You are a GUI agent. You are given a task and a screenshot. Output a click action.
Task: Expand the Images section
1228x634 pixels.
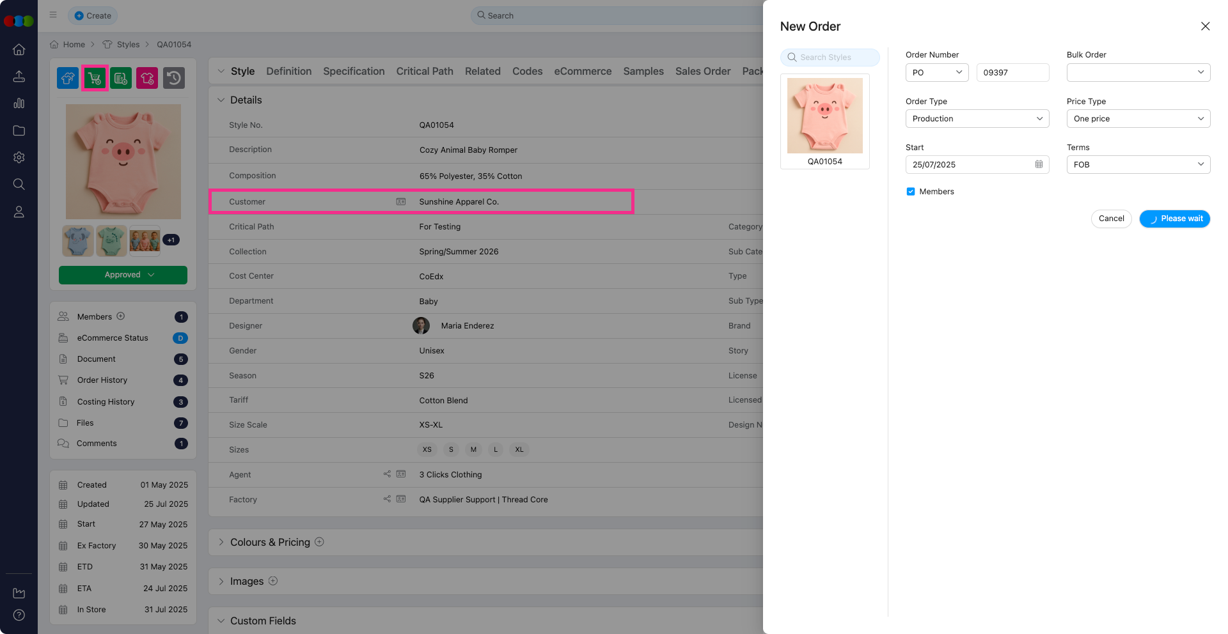click(221, 582)
